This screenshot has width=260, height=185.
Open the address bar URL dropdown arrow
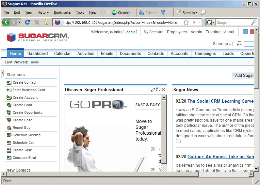click(x=199, y=22)
